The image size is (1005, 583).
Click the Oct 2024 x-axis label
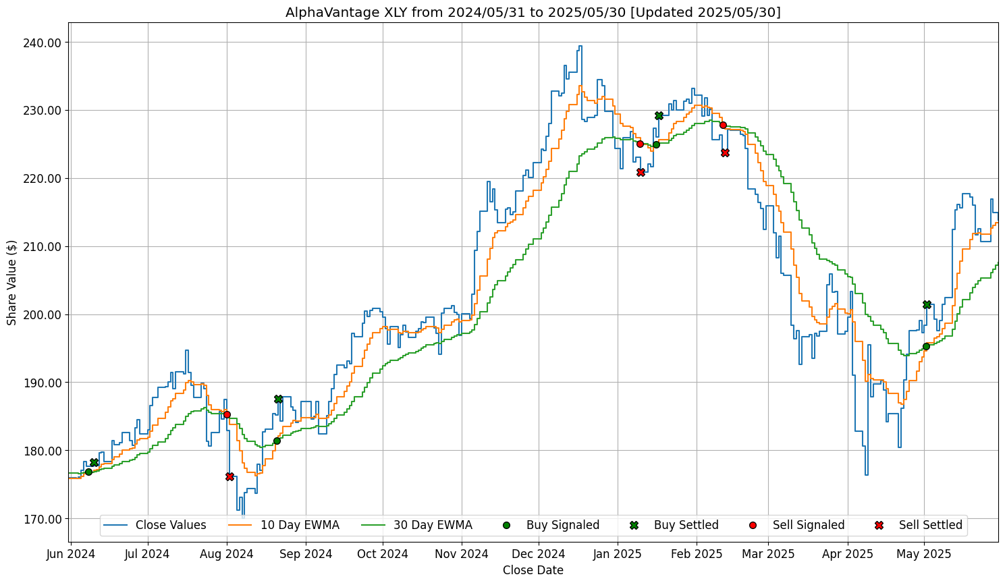383,554
